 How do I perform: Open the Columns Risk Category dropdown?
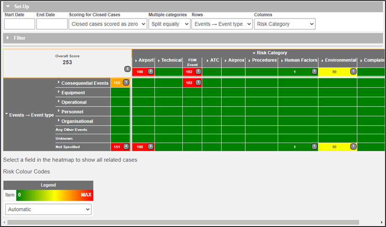tap(285, 24)
